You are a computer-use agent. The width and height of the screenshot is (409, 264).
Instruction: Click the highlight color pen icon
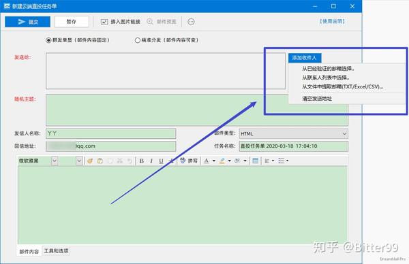(222, 161)
